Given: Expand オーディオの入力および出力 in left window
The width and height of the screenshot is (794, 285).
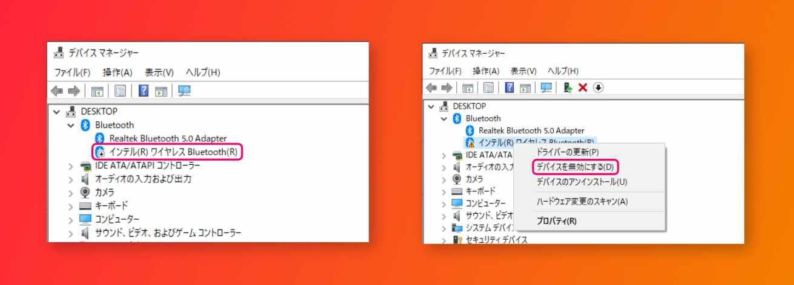Looking at the screenshot, I should (x=71, y=179).
